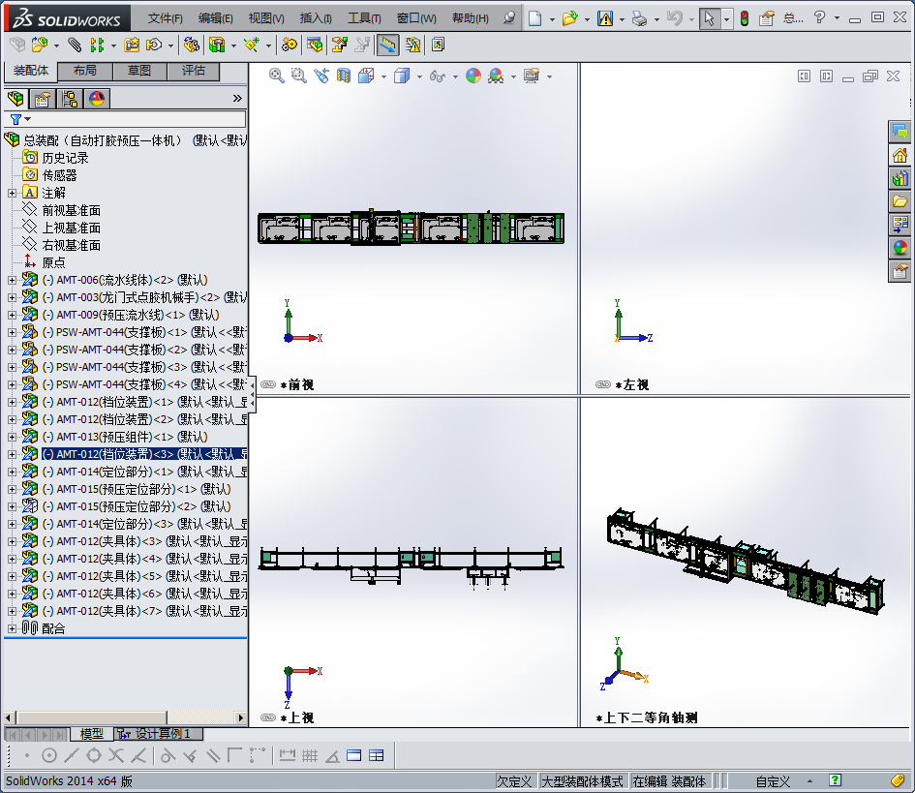Open the 自定义 units dropdown arrow
This screenshot has width=915, height=793.
tap(810, 780)
